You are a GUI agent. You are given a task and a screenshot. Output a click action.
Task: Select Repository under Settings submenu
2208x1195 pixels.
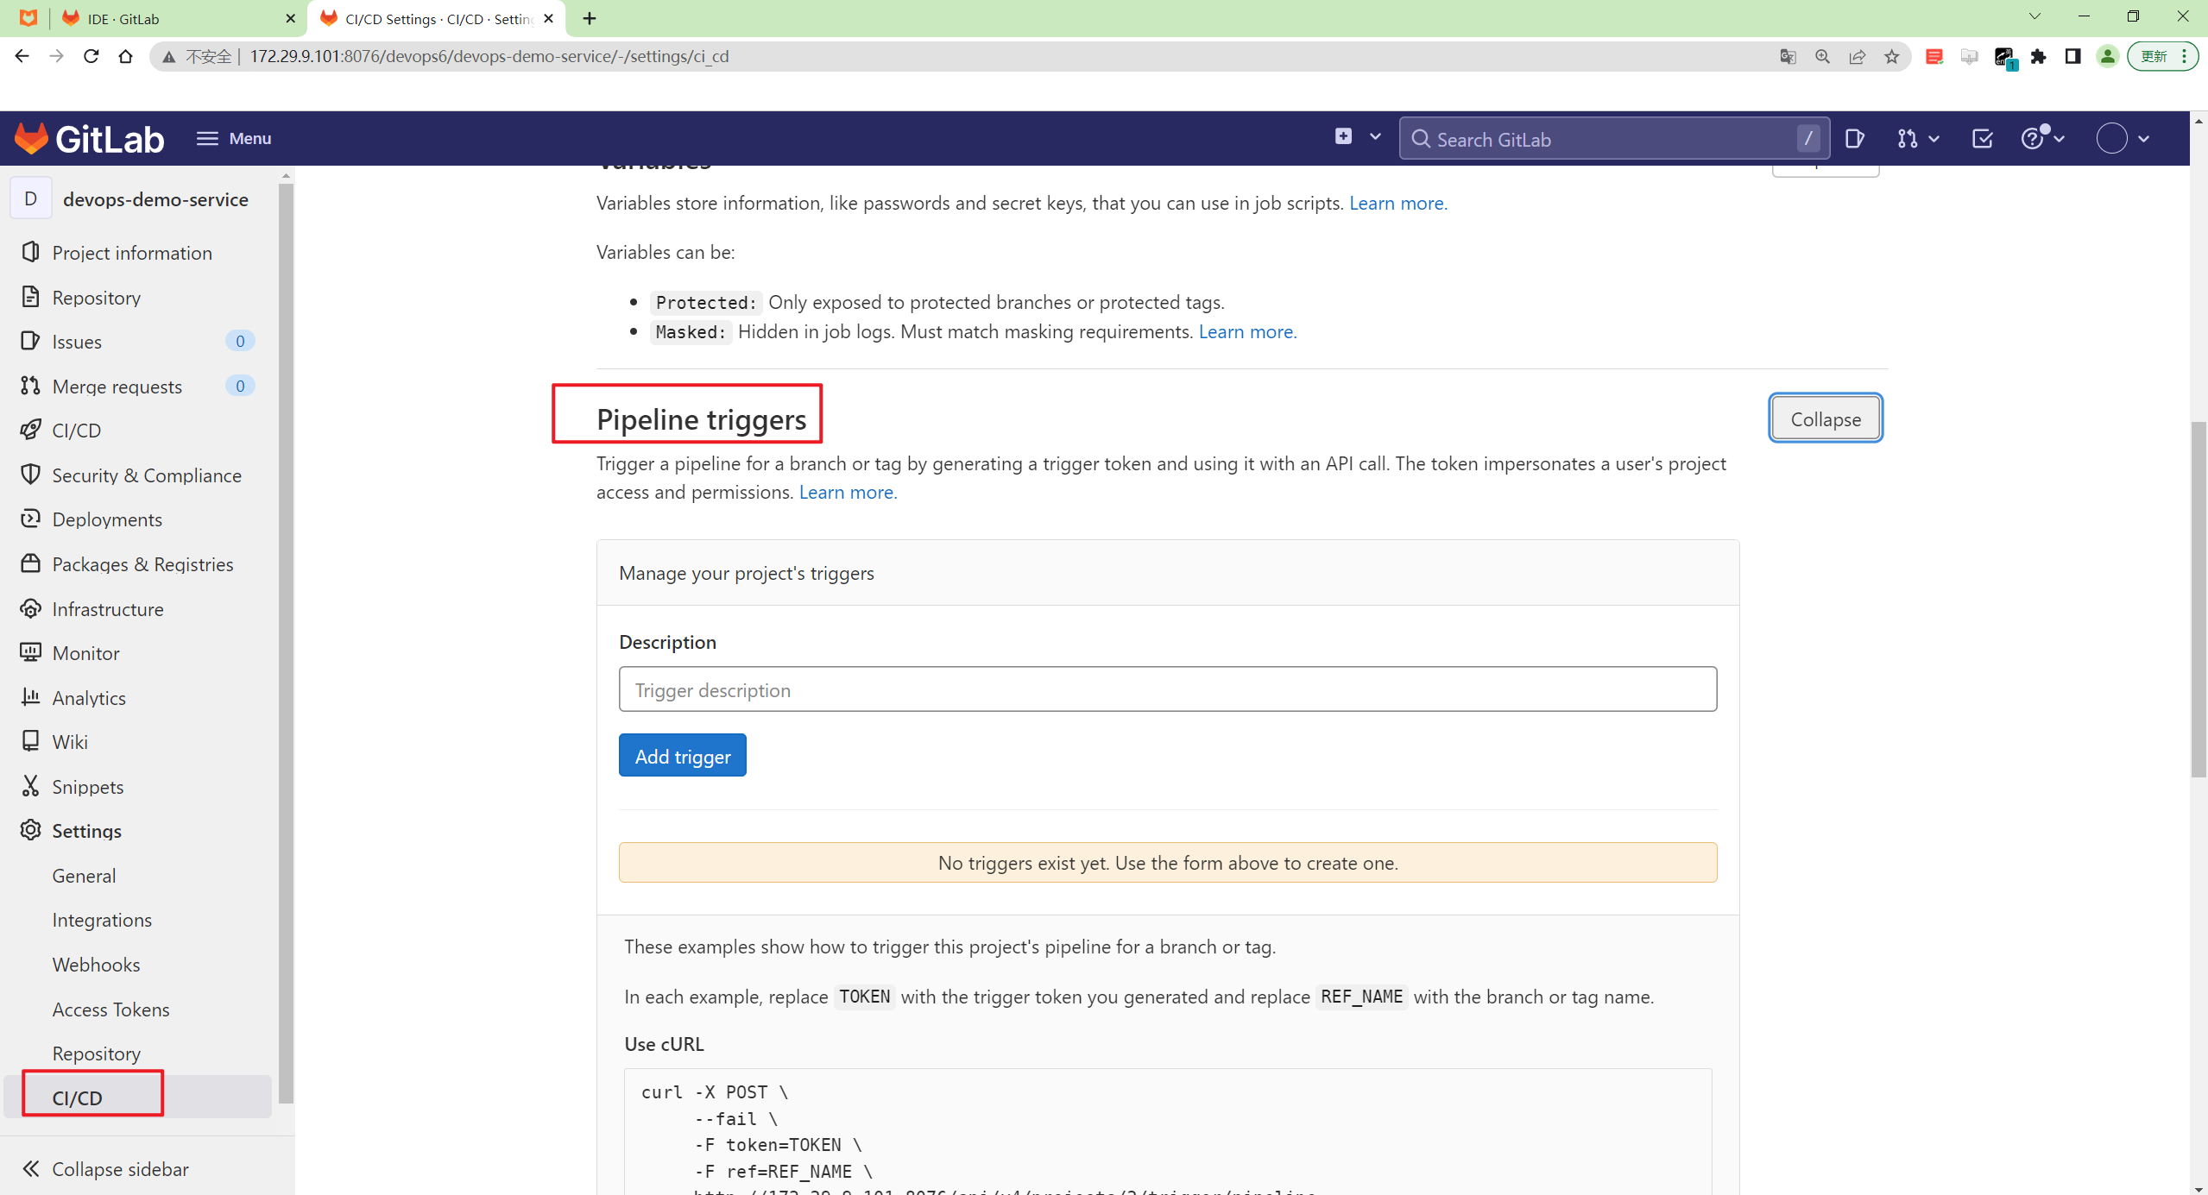click(x=96, y=1053)
